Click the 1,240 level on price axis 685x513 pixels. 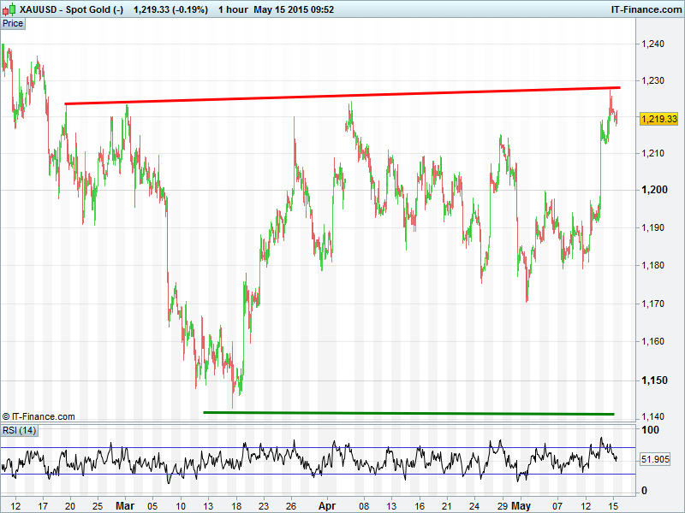[653, 44]
